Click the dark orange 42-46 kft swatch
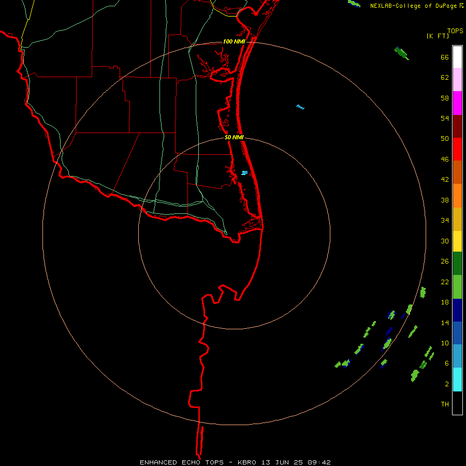This screenshot has width=466, height=466. [457, 172]
